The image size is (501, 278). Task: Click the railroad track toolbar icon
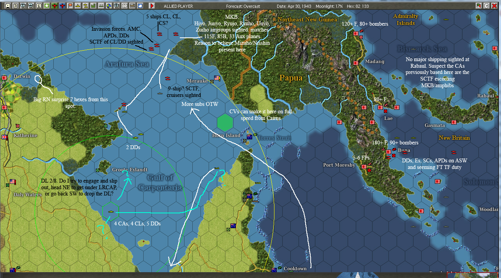132,6
